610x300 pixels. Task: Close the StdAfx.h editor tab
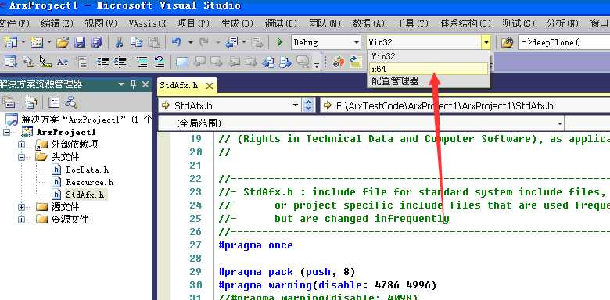(210, 86)
